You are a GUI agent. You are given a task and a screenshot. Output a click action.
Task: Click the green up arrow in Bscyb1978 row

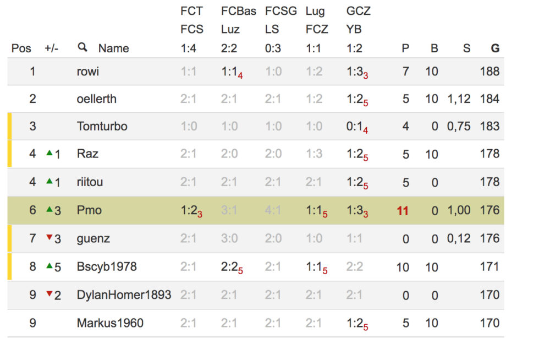click(x=50, y=265)
